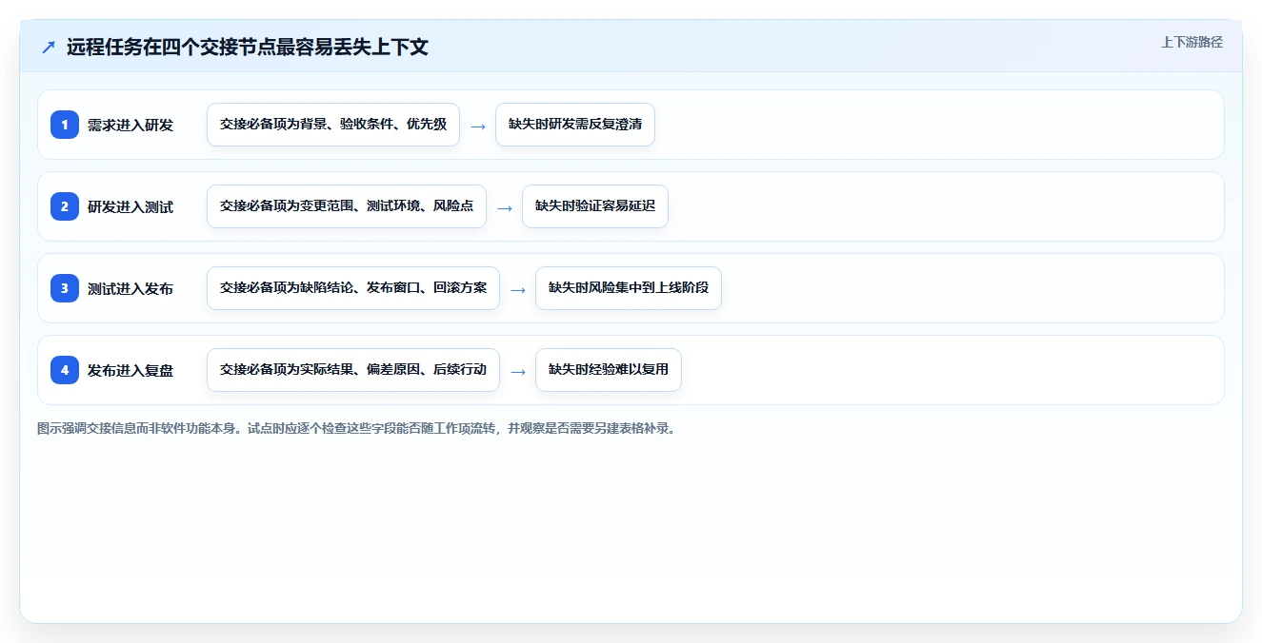Screen dimensions: 1262x643
Task: Click the box 交接必备项为缺陷结论、发布窗口、回滚方案
Action: (x=353, y=288)
